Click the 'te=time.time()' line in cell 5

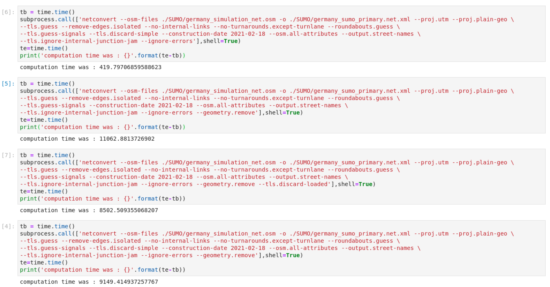pyautogui.click(x=44, y=120)
